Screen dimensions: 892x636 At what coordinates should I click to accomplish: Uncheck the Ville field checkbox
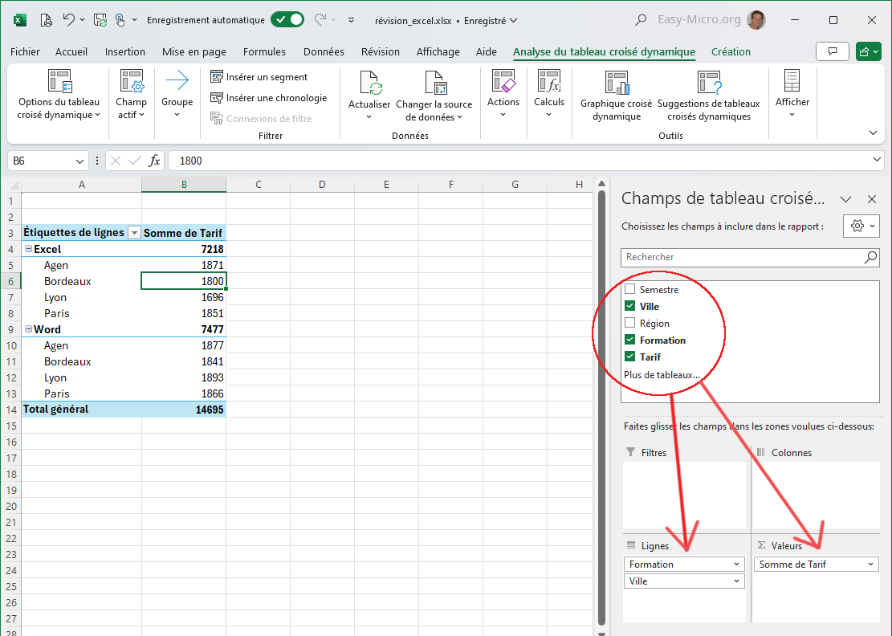pyautogui.click(x=629, y=306)
